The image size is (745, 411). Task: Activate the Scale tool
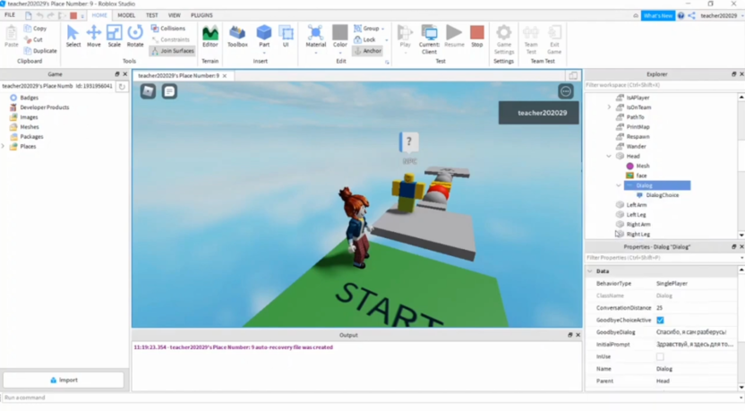coord(114,36)
